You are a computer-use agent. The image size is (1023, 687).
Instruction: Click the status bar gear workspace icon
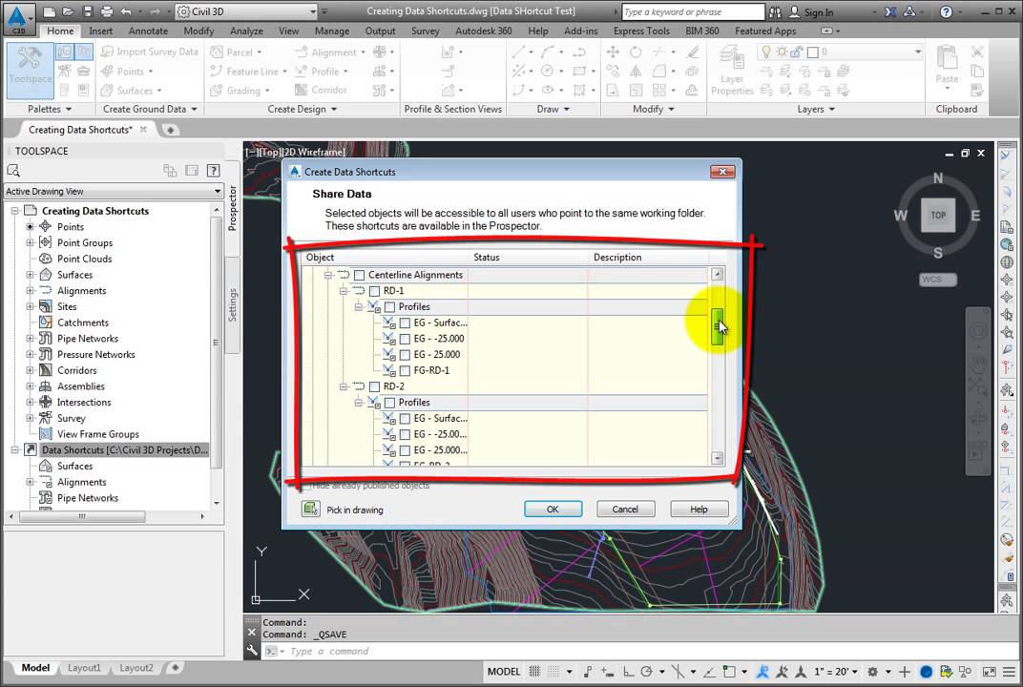pyautogui.click(x=871, y=671)
